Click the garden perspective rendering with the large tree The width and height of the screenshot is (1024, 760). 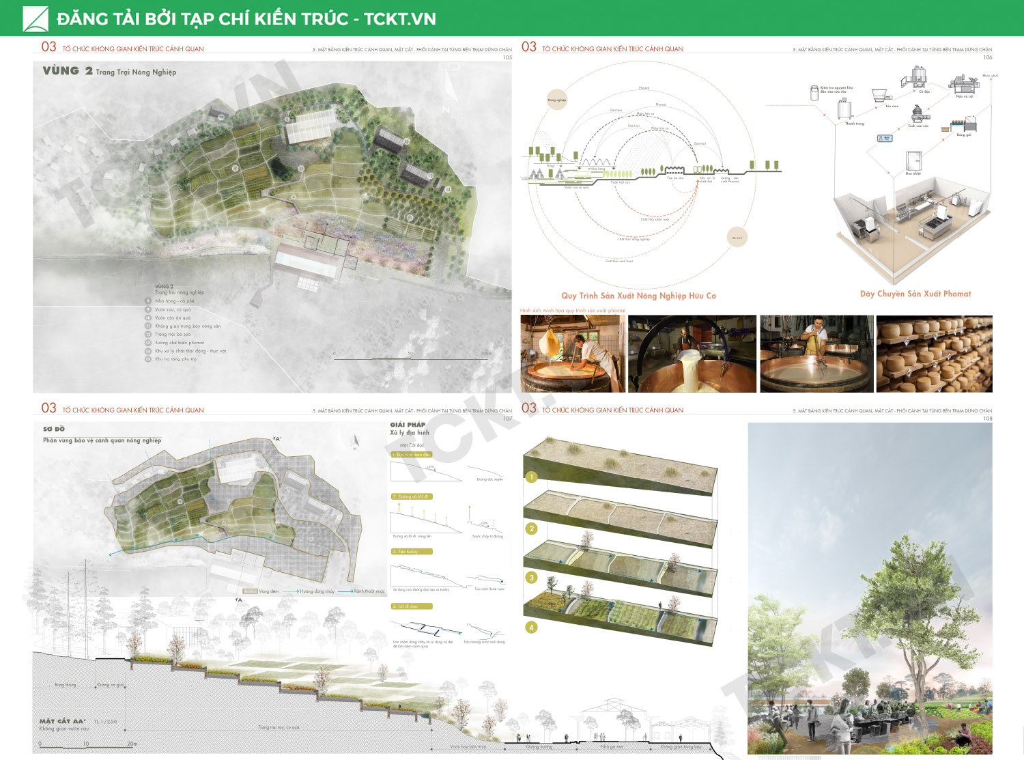[870, 589]
